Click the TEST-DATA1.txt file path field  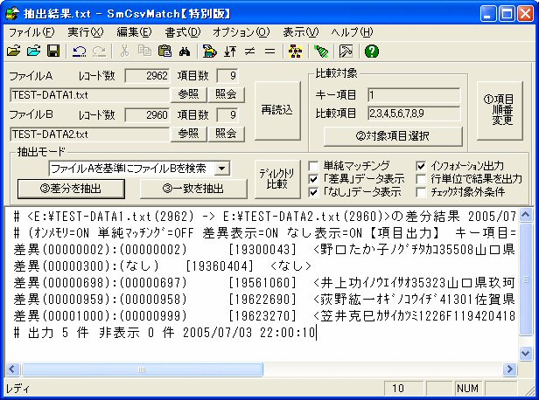pos(87,94)
